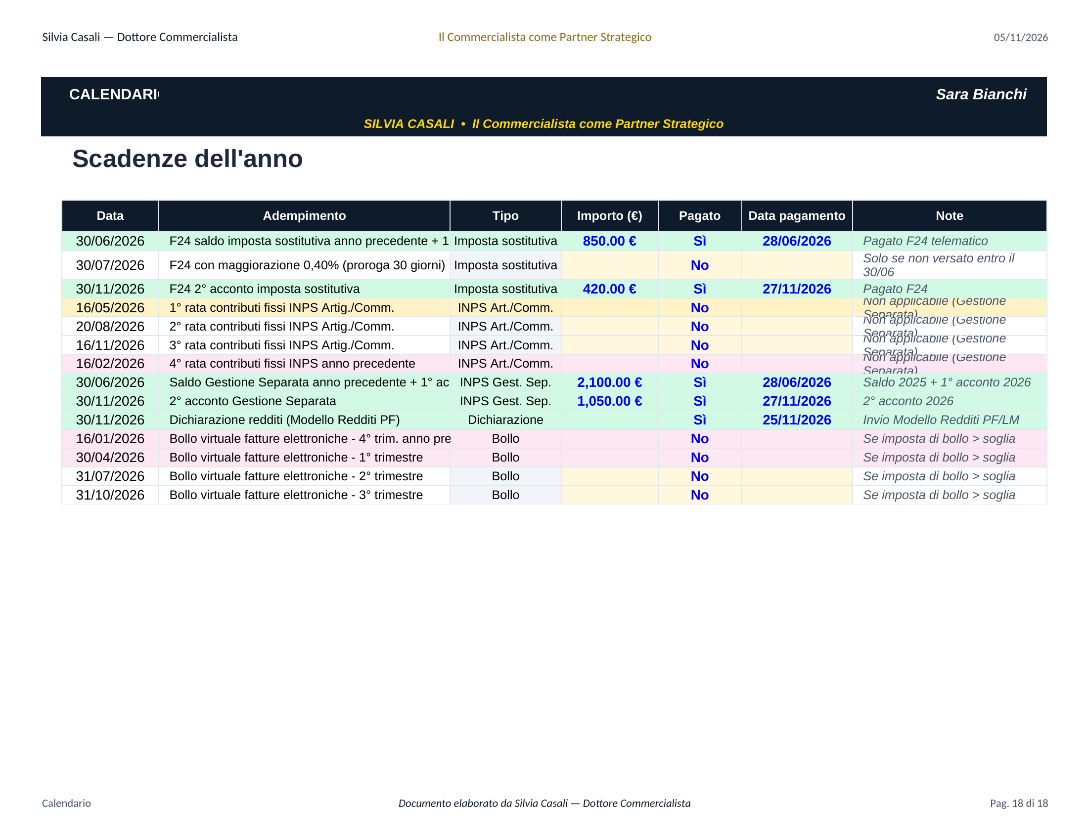This screenshot has width=1088, height=840.
Task: Click the note 'Saldo 2025 + 1° acconto 2026'
Action: tap(947, 382)
